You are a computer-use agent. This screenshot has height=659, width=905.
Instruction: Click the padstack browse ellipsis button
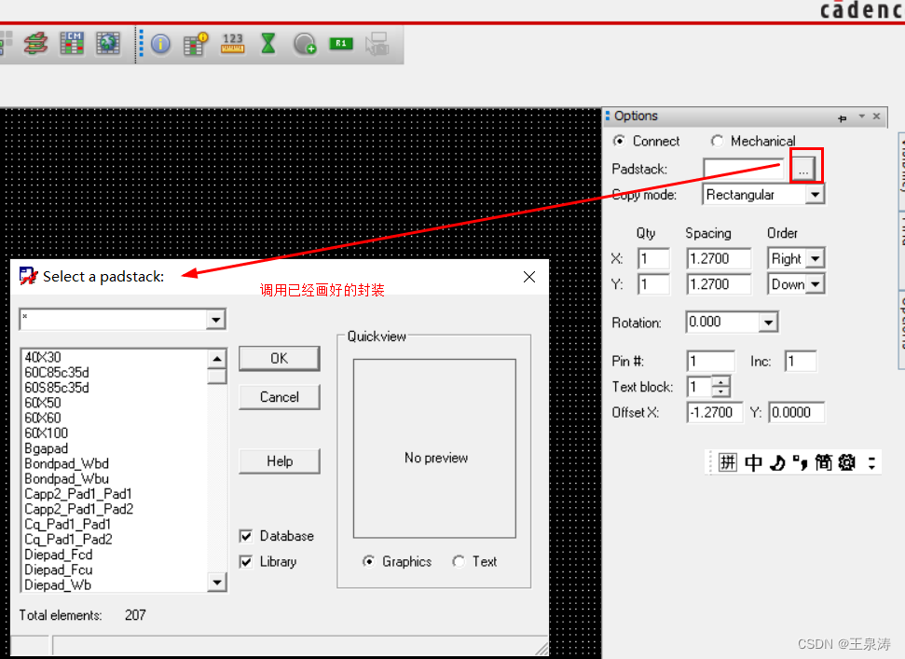[804, 169]
